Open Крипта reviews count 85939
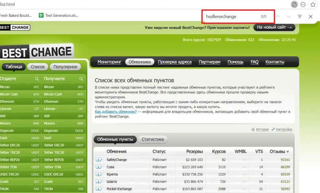Image resolution: width=320 pixels, height=193 pixels. (285, 174)
